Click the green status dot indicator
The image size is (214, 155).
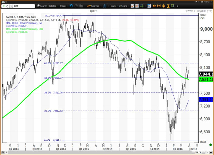(211, 145)
